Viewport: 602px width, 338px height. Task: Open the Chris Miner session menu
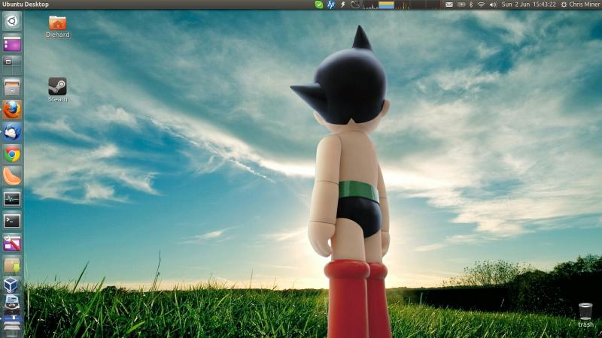pos(581,5)
